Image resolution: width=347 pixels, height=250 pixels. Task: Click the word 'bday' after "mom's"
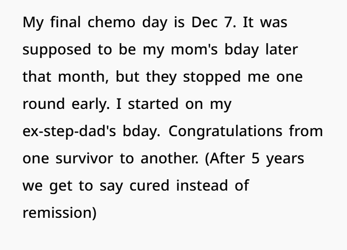242,50
